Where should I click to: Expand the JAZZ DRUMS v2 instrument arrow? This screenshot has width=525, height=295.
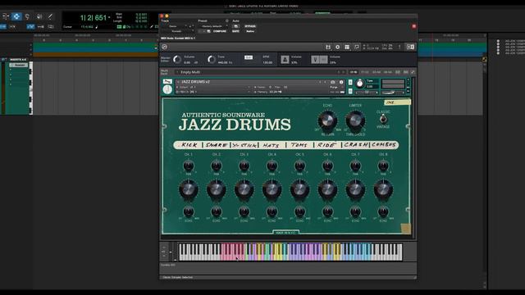coord(178,82)
